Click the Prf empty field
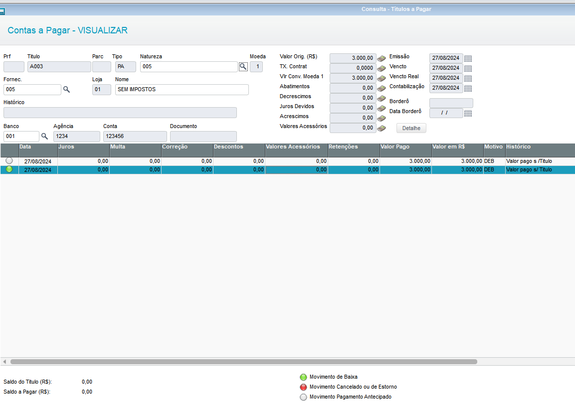Viewport: 575px width, 420px height. coord(14,67)
